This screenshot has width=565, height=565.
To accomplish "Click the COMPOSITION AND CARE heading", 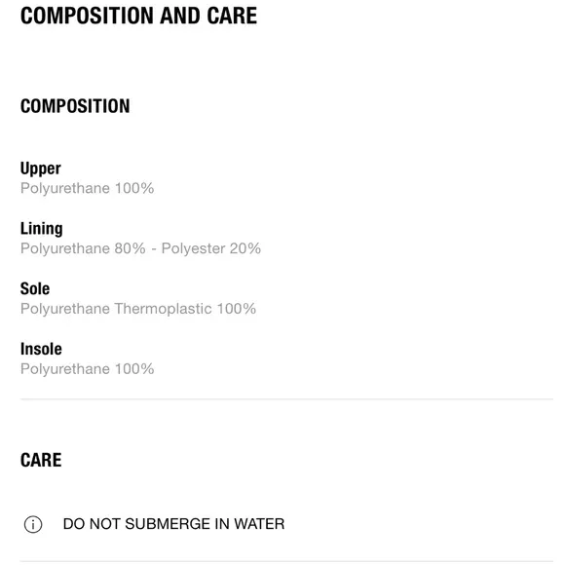I will 138,16.
